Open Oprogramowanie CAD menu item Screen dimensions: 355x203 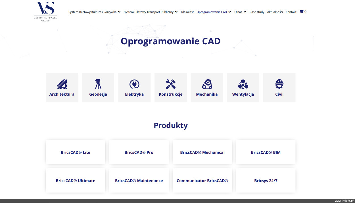click(x=212, y=12)
